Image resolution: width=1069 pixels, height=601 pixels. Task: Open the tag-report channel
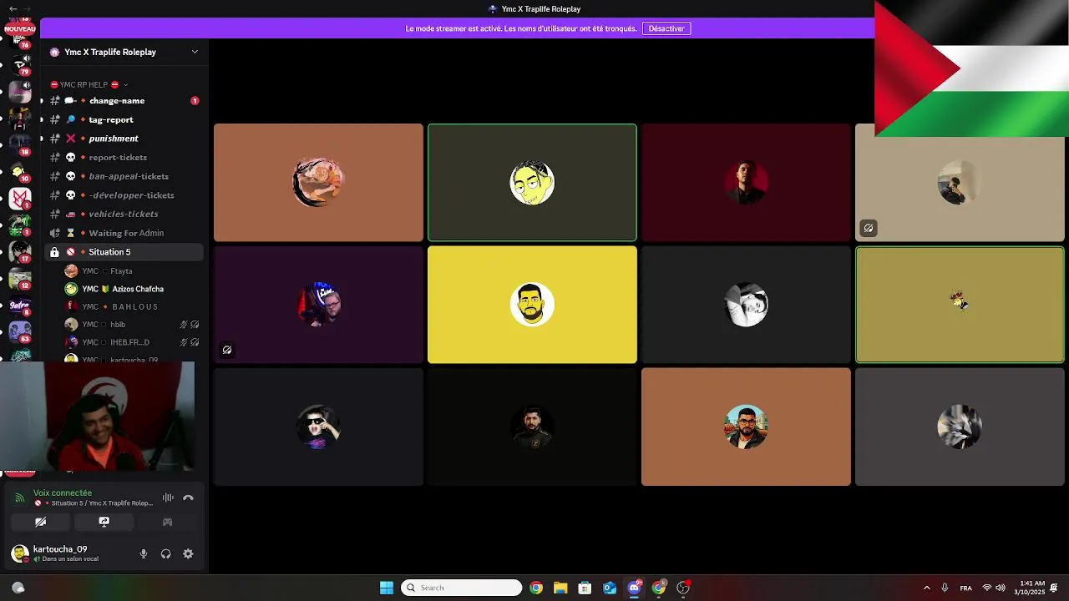click(x=124, y=119)
